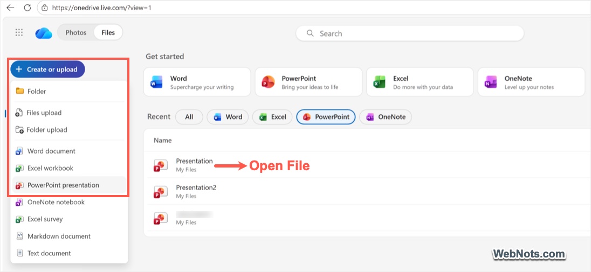Screen dimensions: 591x272
Task: Filter recent files by OneNote
Action: [386, 117]
